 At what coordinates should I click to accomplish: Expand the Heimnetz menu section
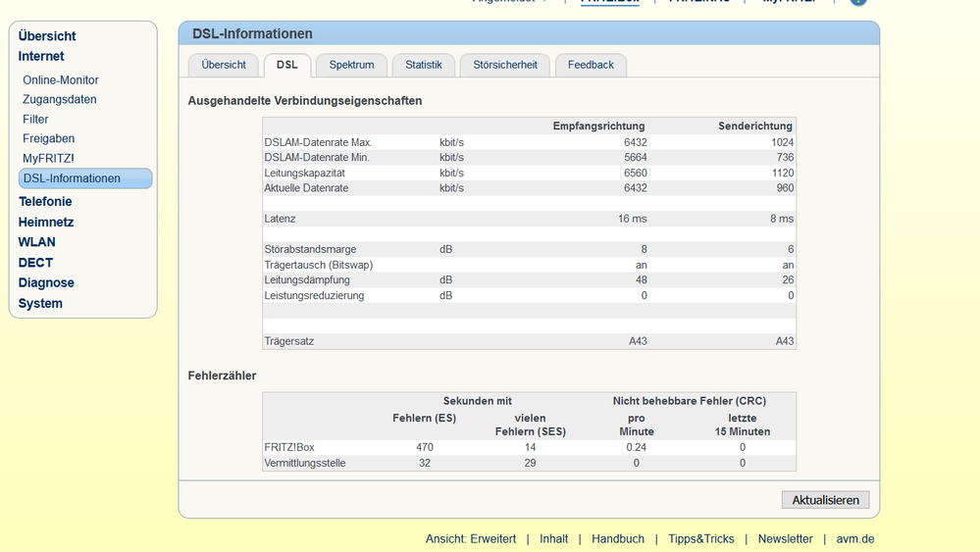[46, 222]
